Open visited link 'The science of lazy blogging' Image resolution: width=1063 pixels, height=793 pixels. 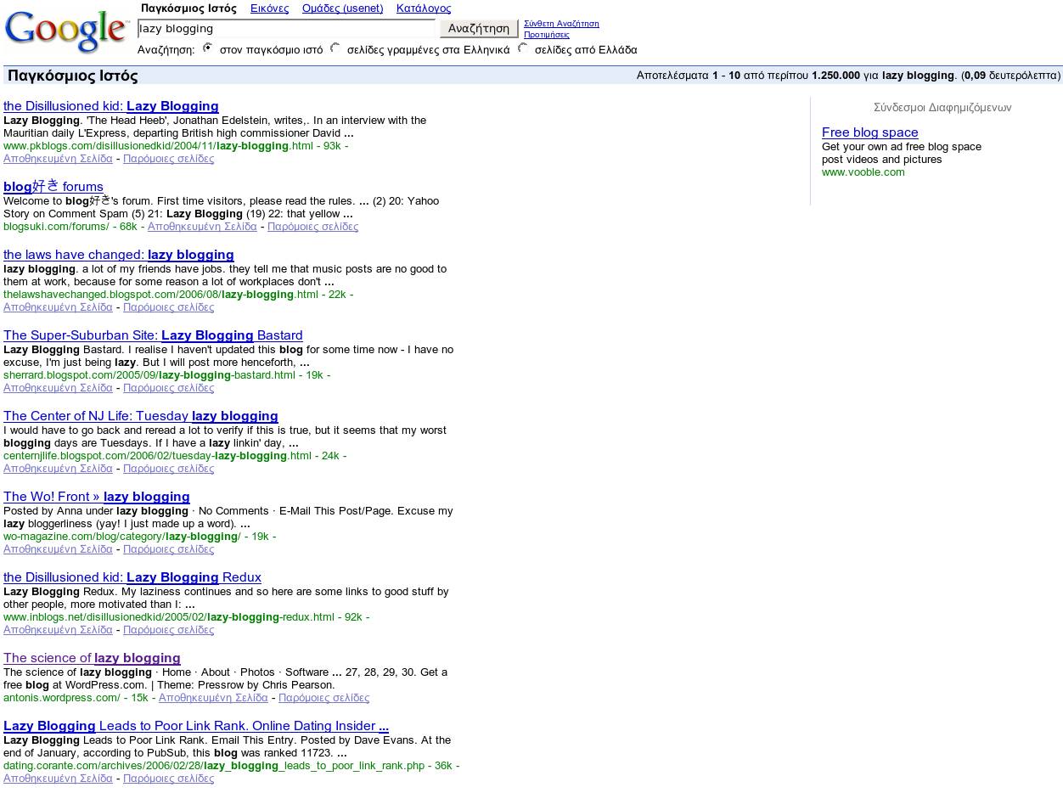(x=92, y=658)
